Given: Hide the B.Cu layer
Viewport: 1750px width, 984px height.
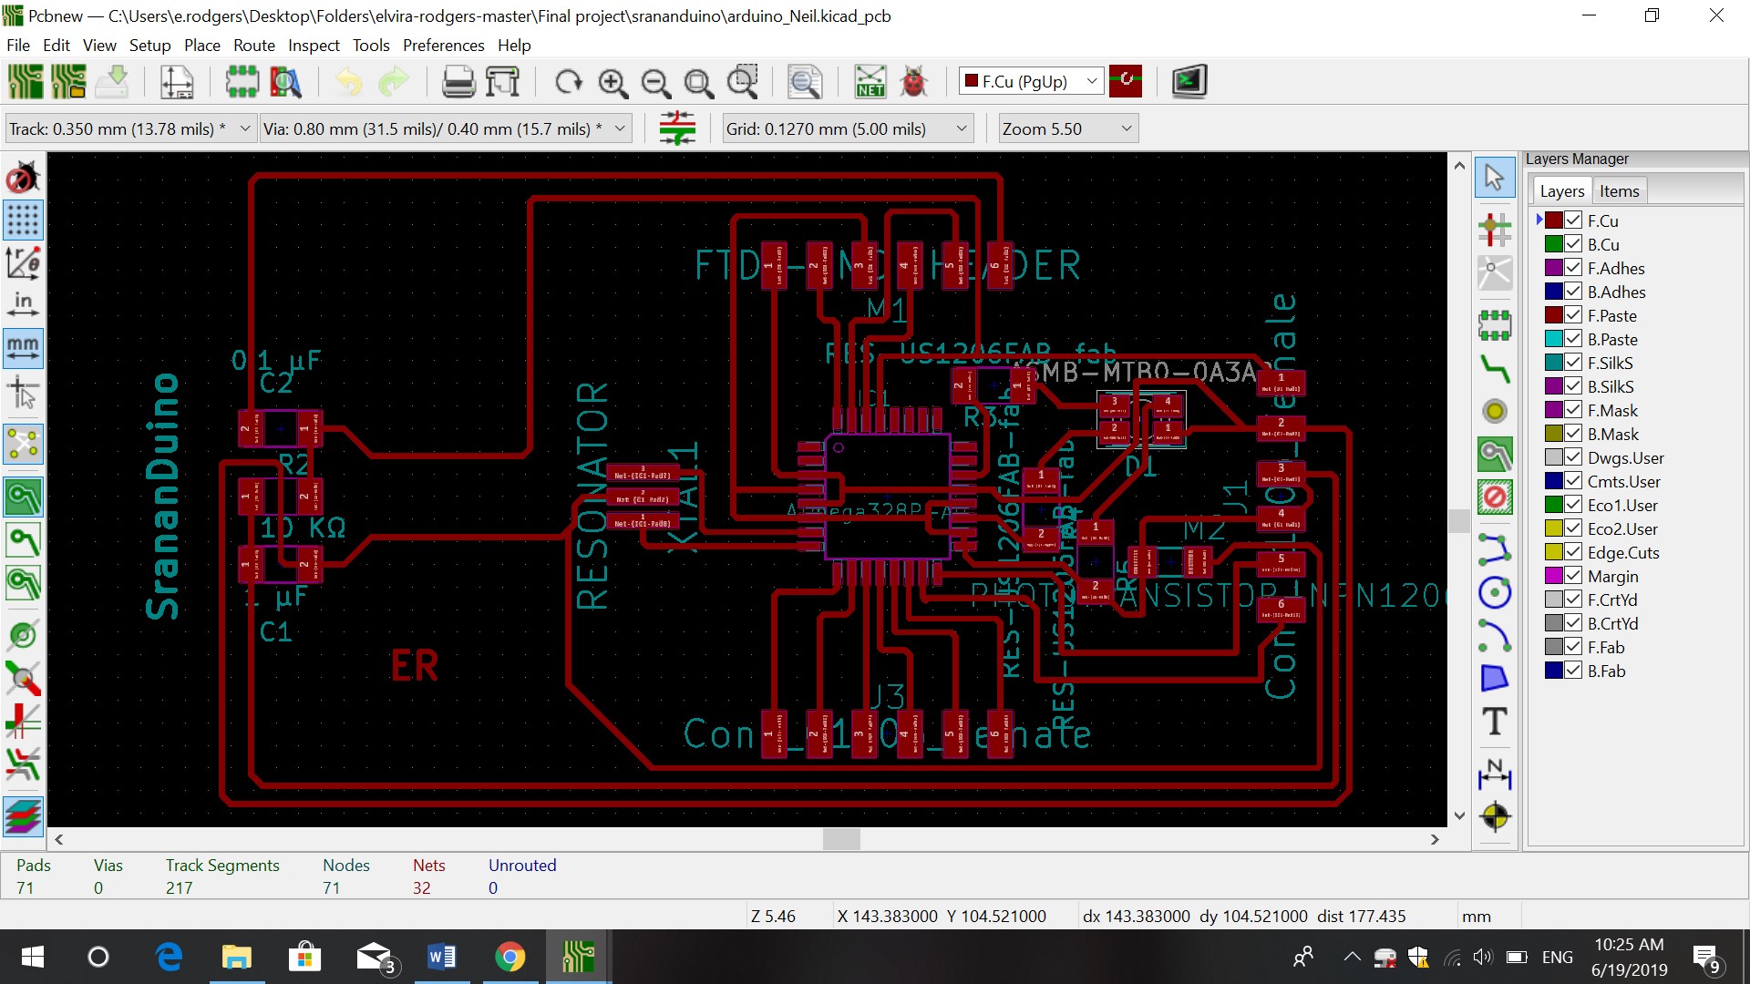Looking at the screenshot, I should [x=1573, y=244].
